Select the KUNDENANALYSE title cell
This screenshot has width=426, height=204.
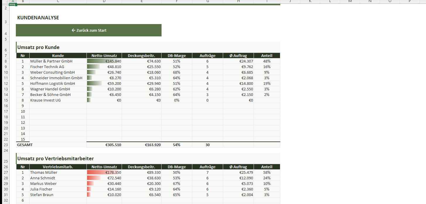pyautogui.click(x=38, y=18)
